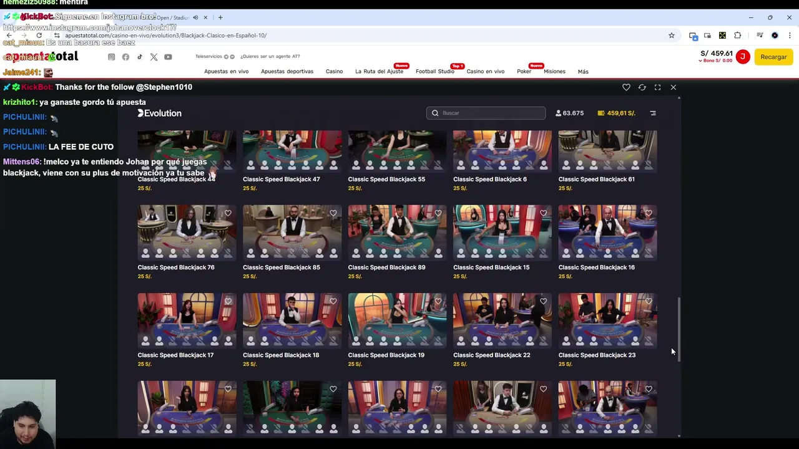This screenshot has height=449, width=799.
Task: Switch the game to fullscreen mode
Action: tap(657, 87)
